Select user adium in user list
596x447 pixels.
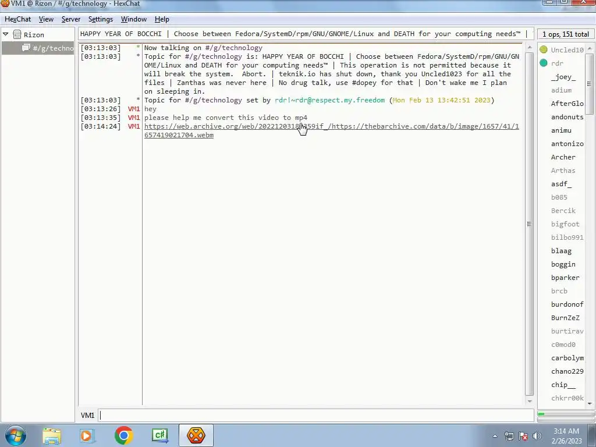(561, 90)
